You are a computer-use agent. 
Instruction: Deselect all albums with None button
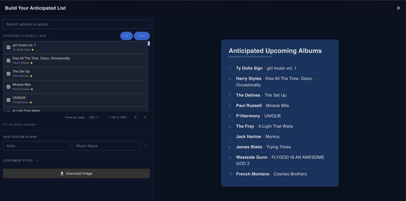click(142, 36)
